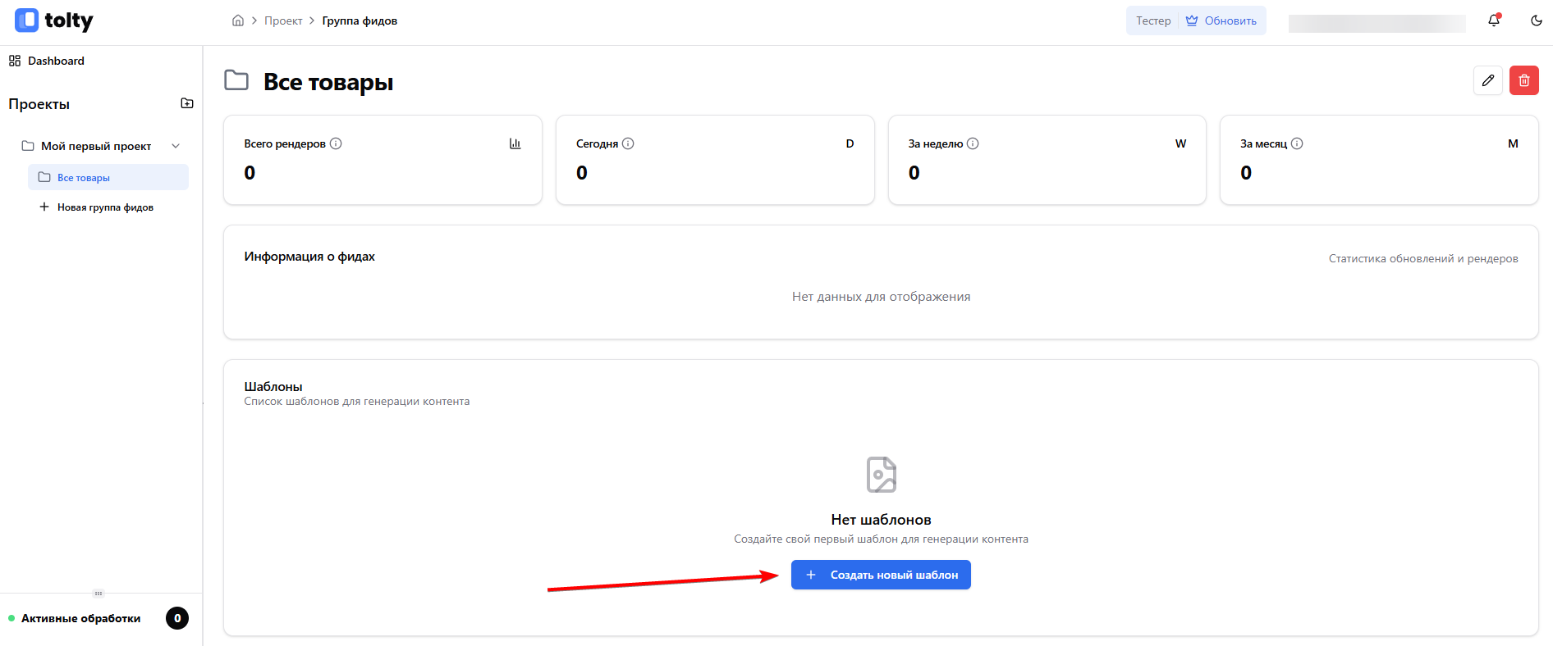Click Все товары page title

point(328,82)
